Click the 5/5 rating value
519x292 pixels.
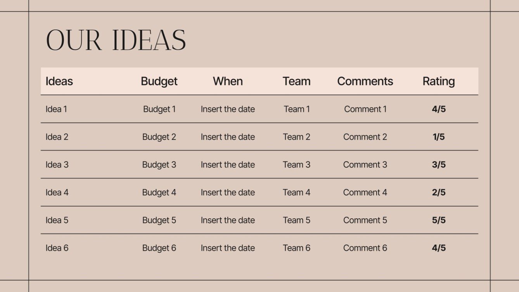click(439, 220)
